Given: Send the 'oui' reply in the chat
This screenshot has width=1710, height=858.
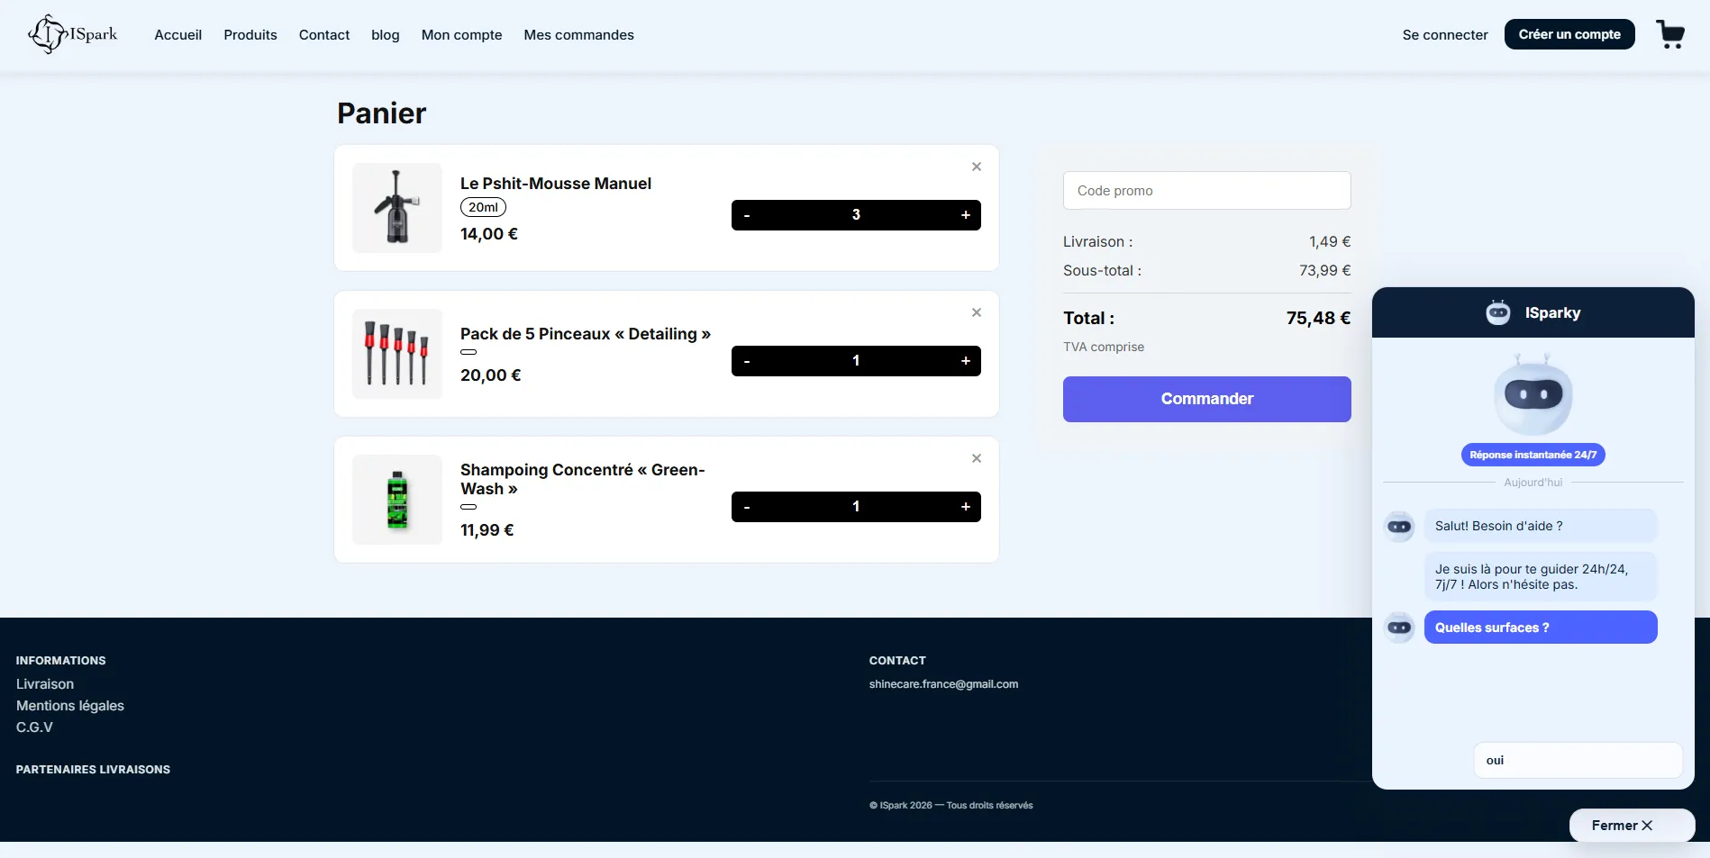Looking at the screenshot, I should pos(1577,760).
